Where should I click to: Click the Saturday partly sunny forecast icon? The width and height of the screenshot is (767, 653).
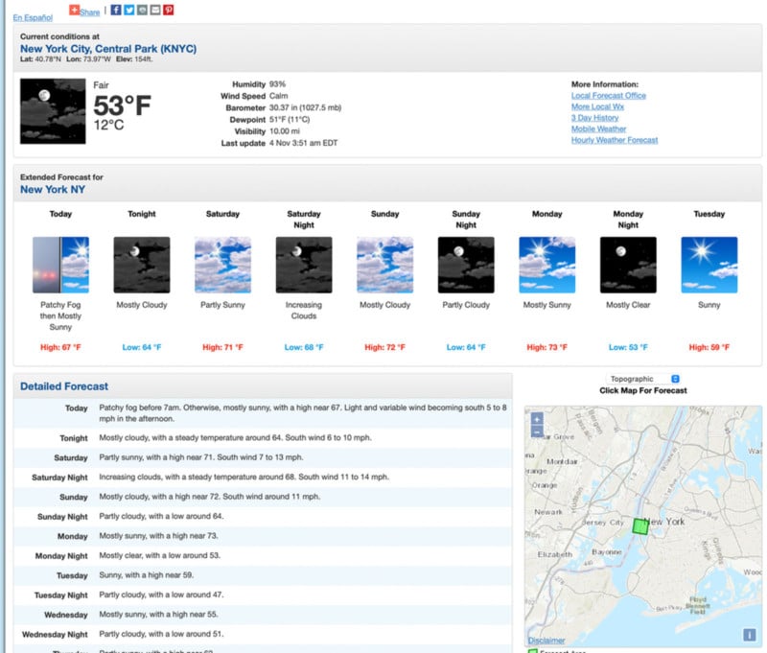223,265
